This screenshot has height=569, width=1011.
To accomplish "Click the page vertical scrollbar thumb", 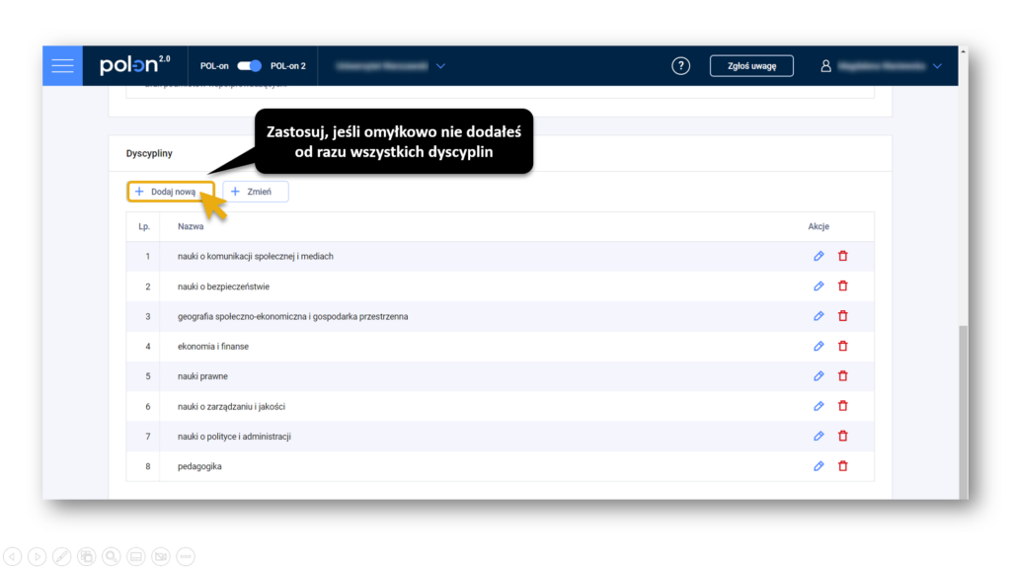I will 964,412.
